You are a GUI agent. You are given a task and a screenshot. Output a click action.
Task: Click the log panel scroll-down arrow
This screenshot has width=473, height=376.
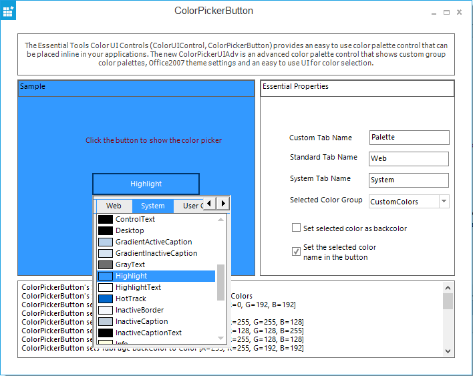(x=448, y=351)
